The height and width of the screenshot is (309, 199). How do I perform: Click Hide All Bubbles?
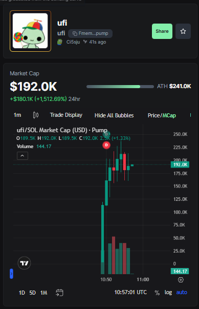coord(114,115)
